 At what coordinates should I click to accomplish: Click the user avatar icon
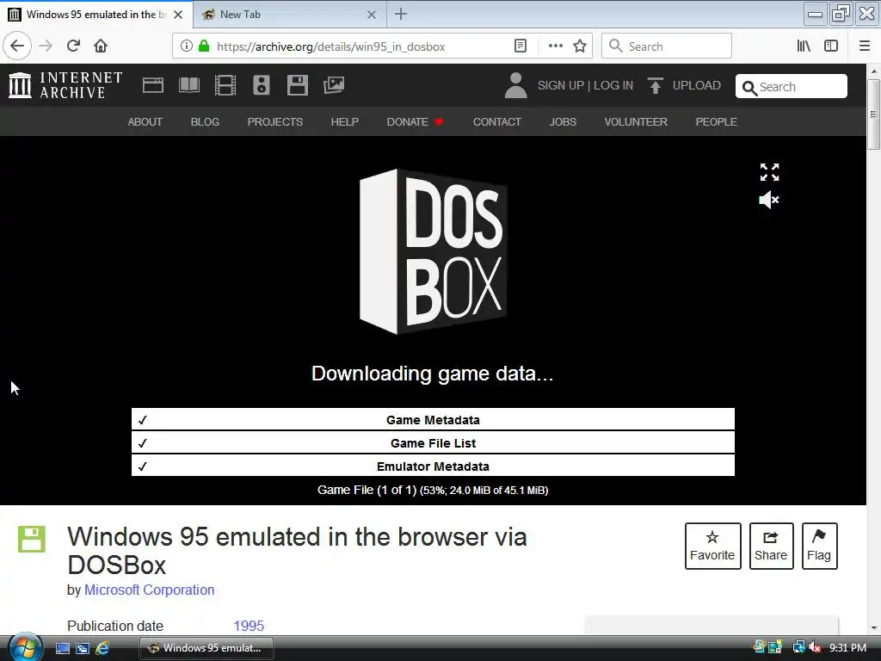(516, 85)
